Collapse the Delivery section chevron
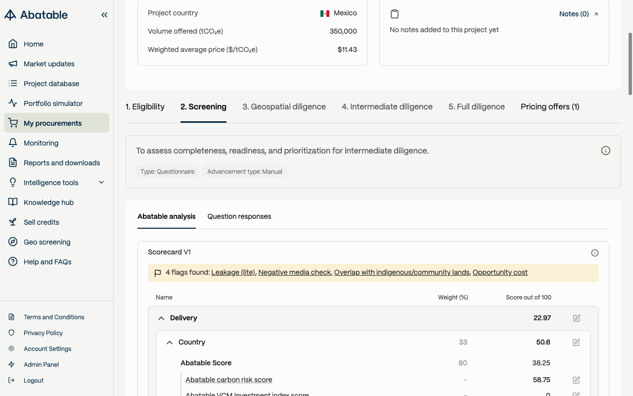The image size is (633, 396). click(161, 318)
